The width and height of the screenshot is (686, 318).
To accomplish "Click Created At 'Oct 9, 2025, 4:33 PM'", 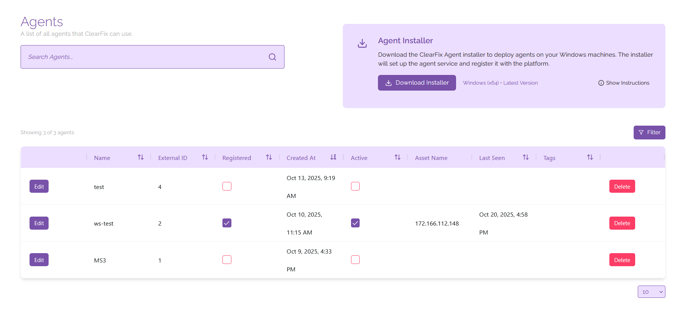I will pos(309,260).
